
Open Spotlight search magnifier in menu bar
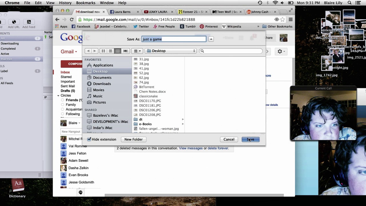pos(349,3)
